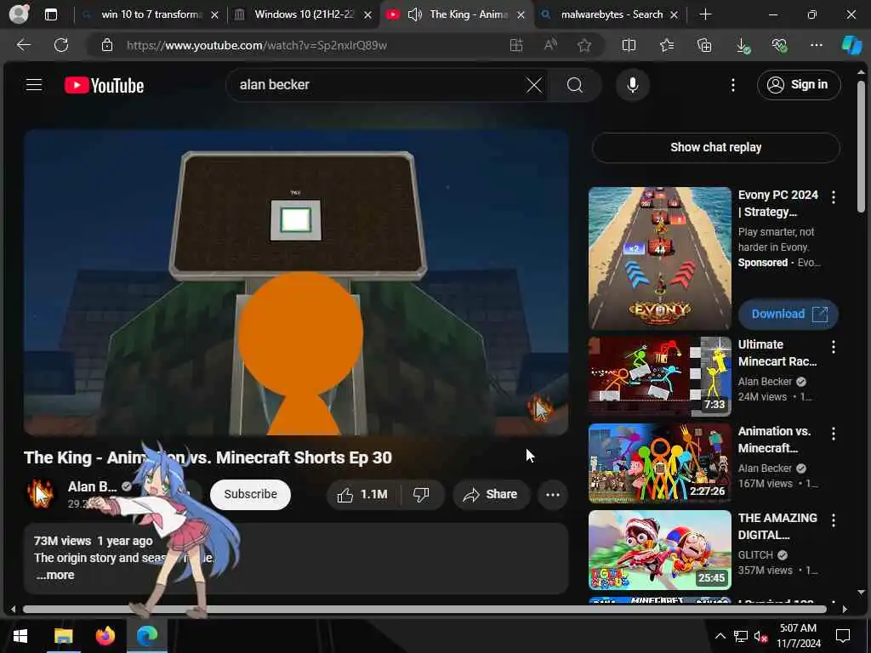The image size is (871, 653).
Task: Open Animation vs. Minecraft video options
Action: pos(834,434)
